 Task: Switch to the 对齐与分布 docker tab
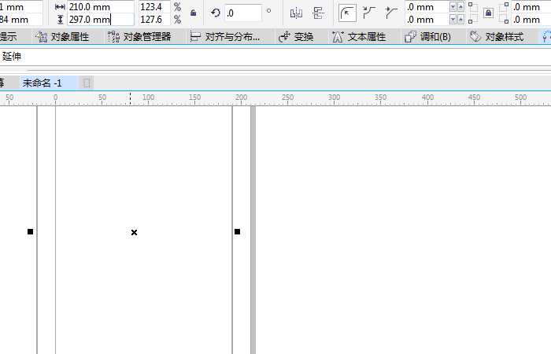pos(225,37)
